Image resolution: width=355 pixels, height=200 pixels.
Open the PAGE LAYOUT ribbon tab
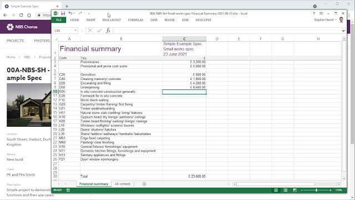click(111, 20)
